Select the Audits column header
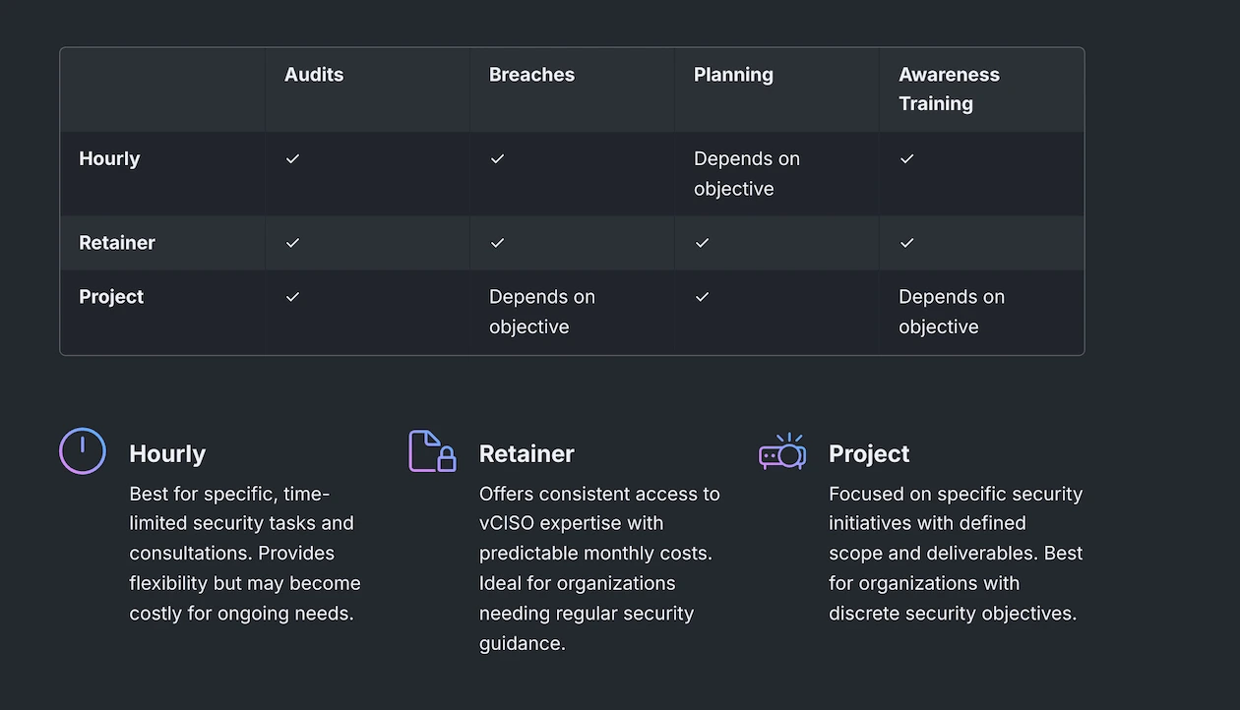The height and width of the screenshot is (710, 1240). click(x=313, y=74)
